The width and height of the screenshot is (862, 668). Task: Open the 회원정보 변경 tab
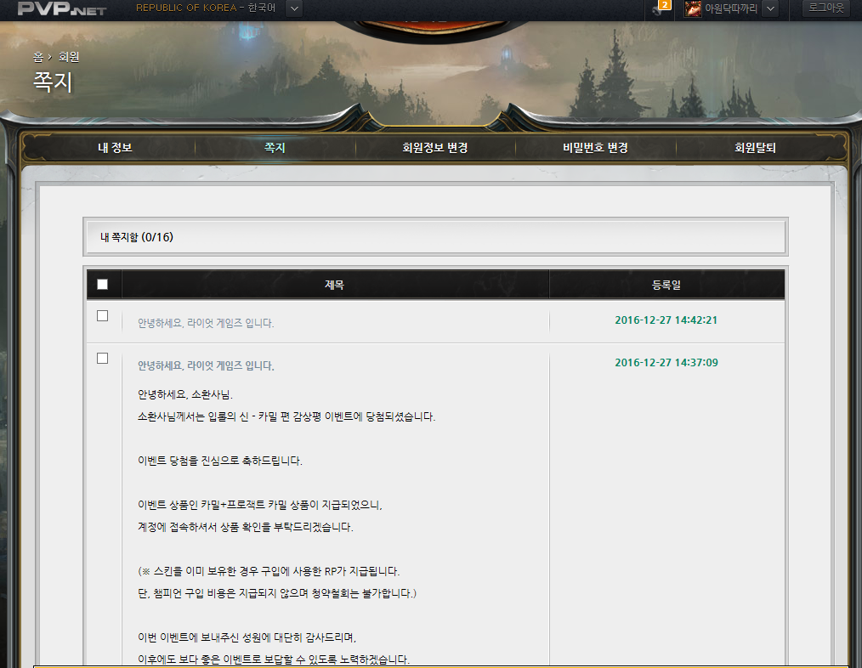[435, 147]
